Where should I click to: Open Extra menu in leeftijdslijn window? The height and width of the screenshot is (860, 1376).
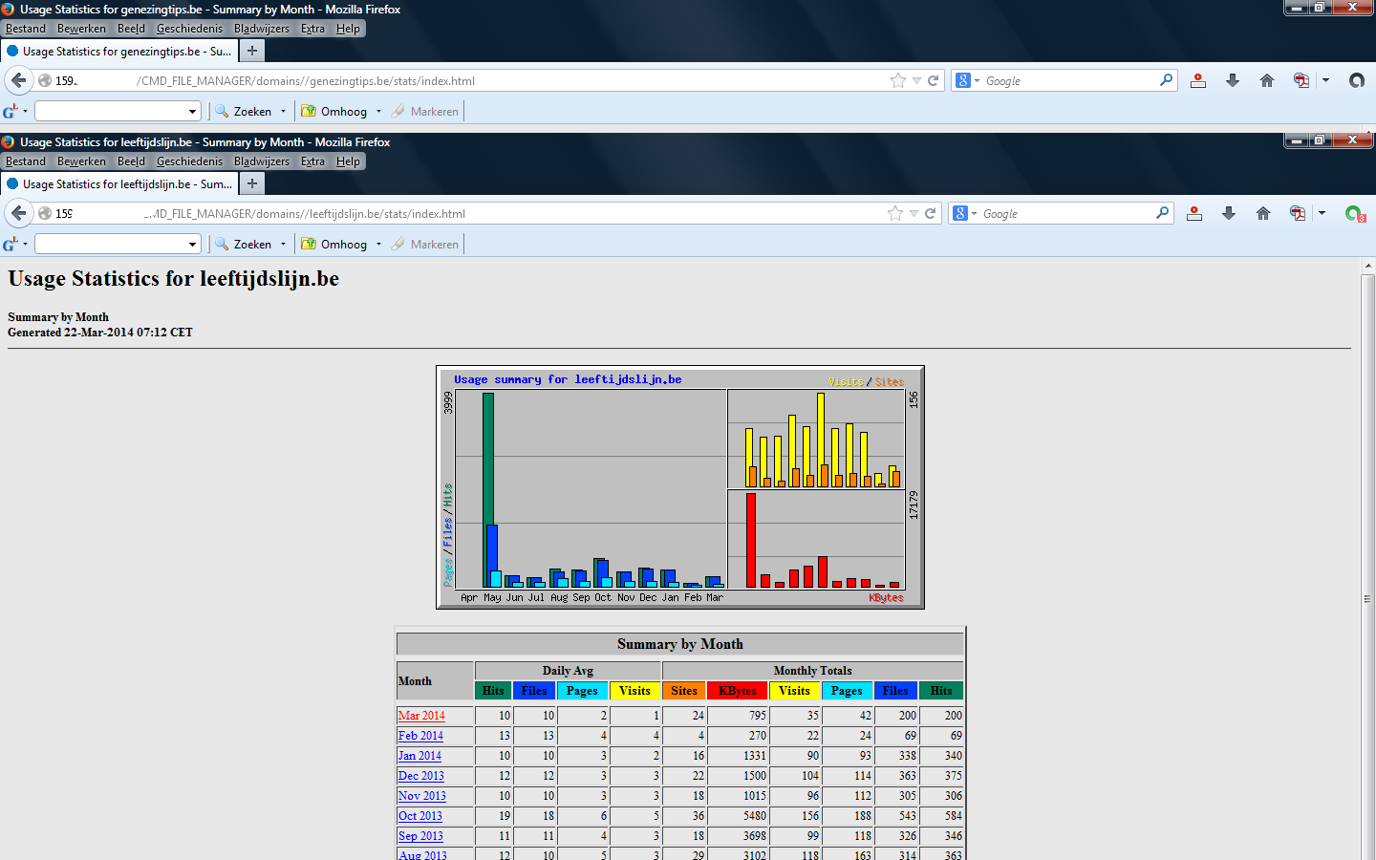point(312,161)
